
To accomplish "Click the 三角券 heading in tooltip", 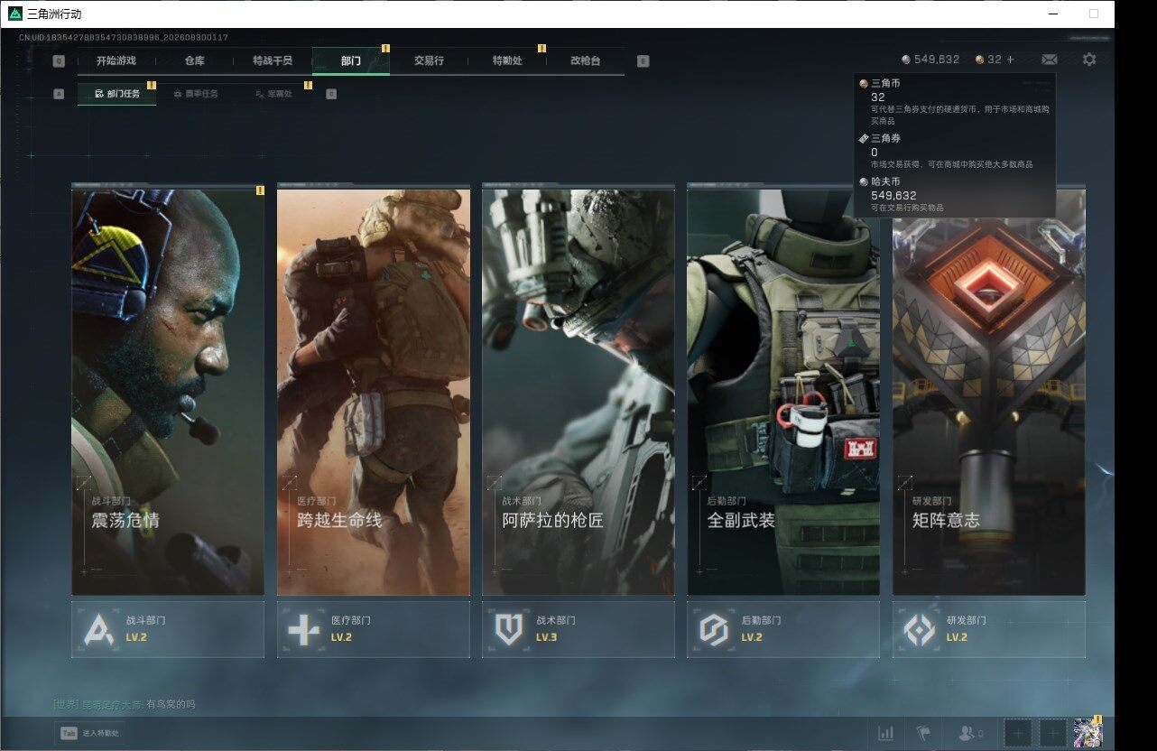I will coord(885,138).
